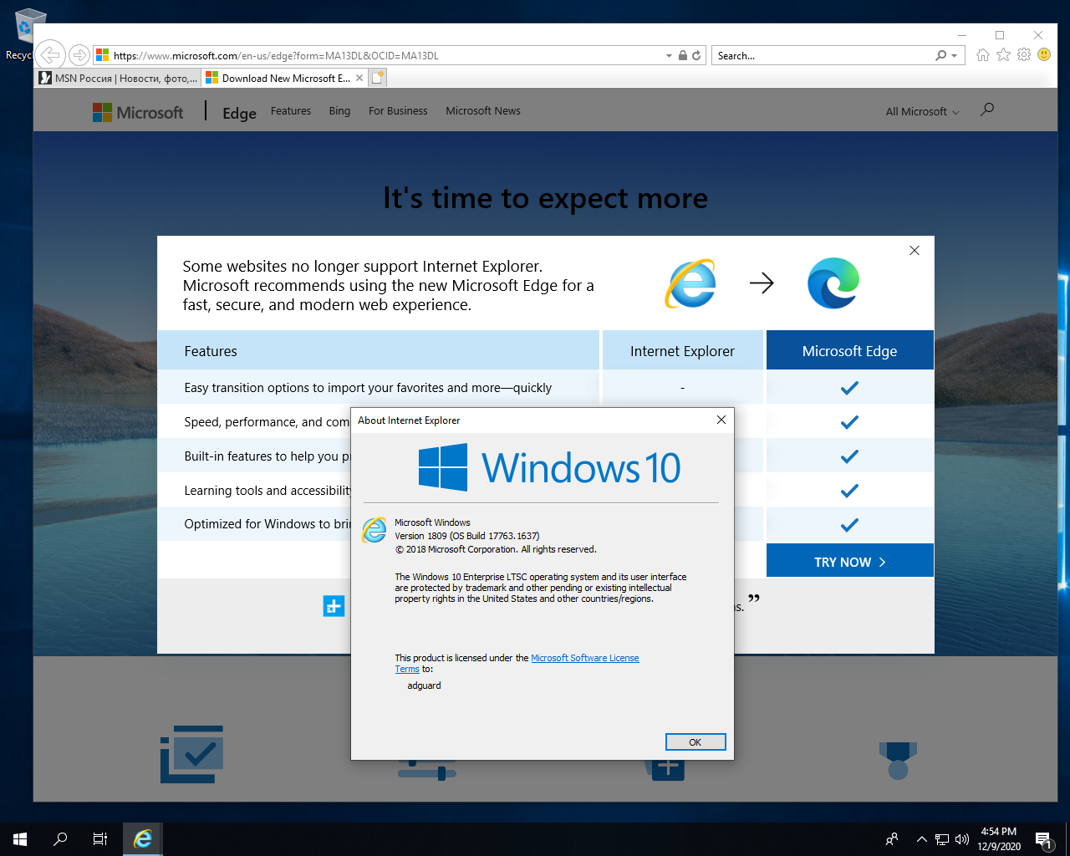Image resolution: width=1070 pixels, height=856 pixels.
Task: Click the browser Forward arrow button
Action: point(79,55)
